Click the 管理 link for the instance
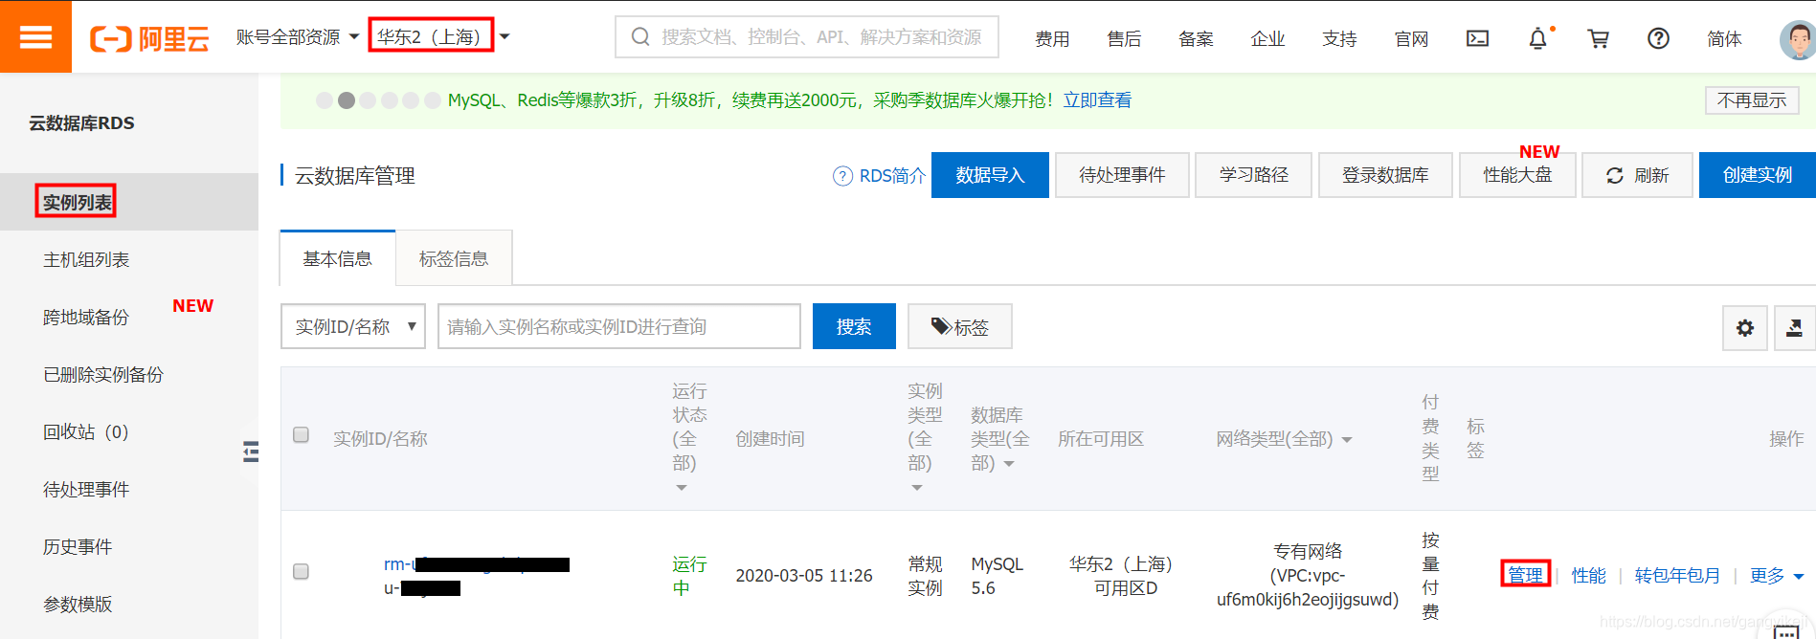The width and height of the screenshot is (1816, 639). click(1525, 575)
